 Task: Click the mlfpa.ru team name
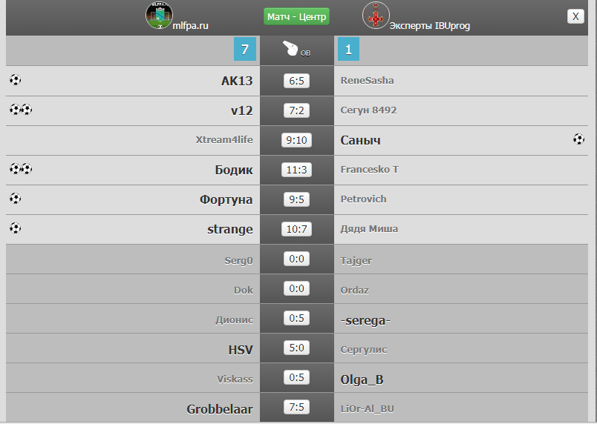tap(190, 26)
